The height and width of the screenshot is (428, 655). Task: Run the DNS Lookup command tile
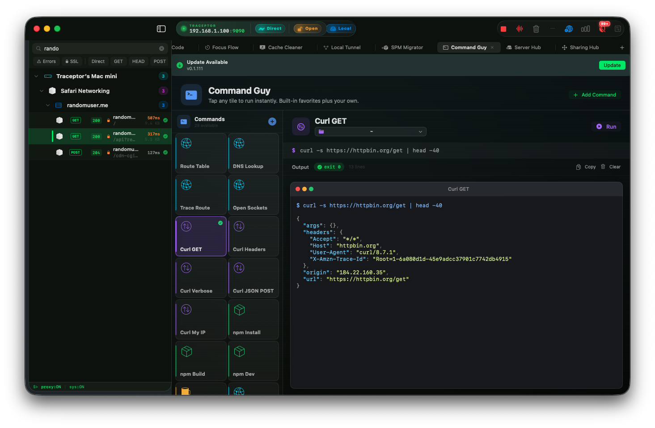(254, 153)
